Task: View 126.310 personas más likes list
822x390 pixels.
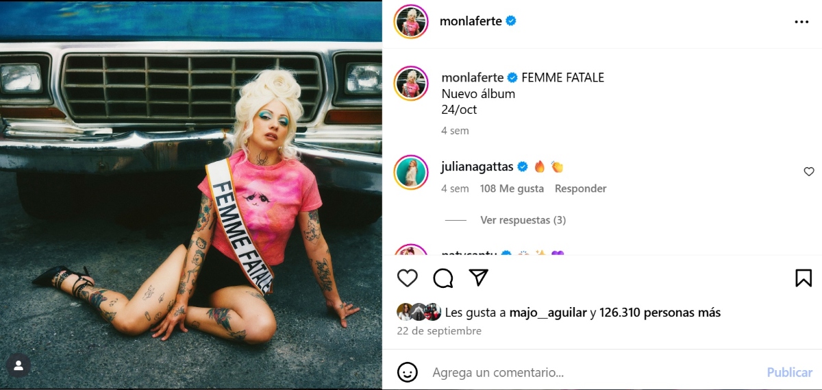Action: 660,313
